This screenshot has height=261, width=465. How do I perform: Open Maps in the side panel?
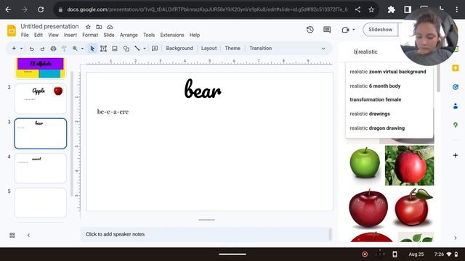tap(456, 125)
